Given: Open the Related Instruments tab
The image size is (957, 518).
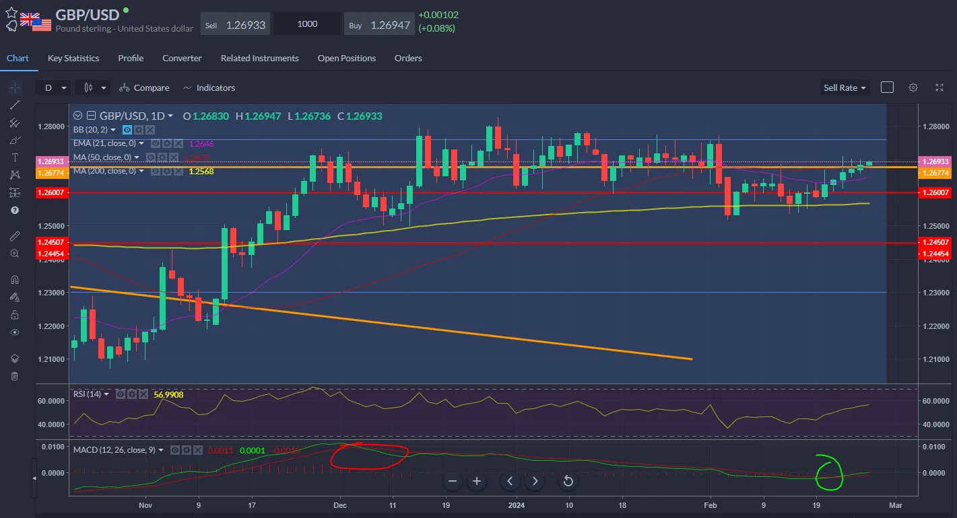Looking at the screenshot, I should (259, 58).
